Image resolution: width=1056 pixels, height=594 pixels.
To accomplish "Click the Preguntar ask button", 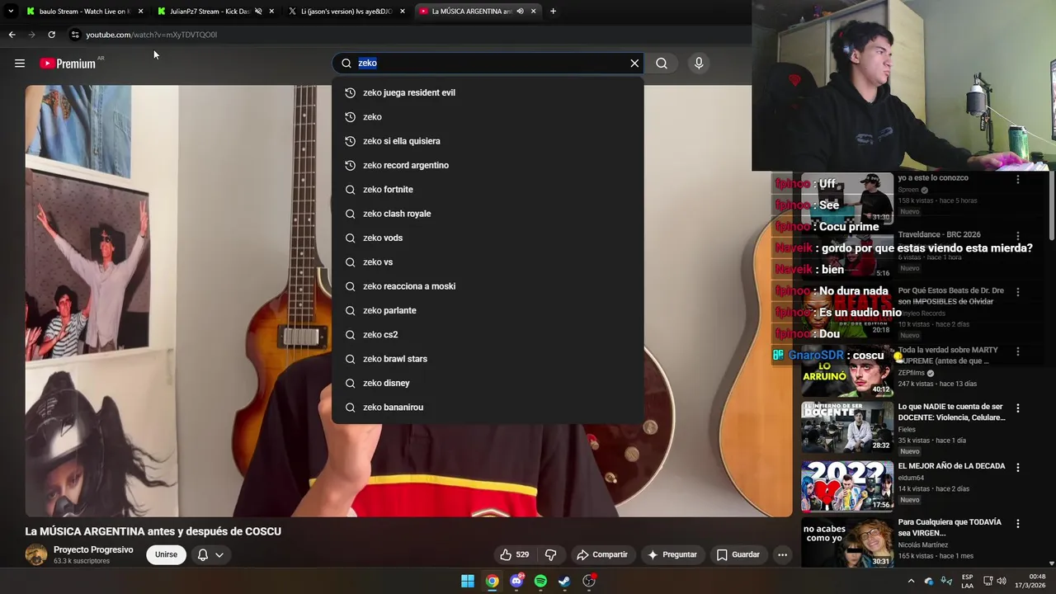I will 673,554.
